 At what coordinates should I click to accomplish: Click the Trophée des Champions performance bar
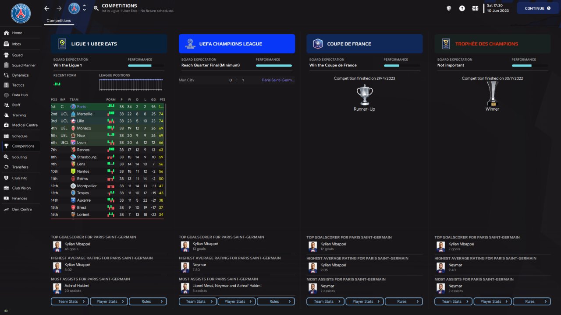point(530,66)
